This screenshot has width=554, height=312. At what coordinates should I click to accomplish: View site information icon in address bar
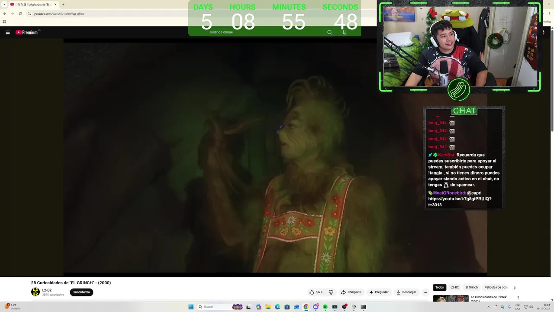point(29,13)
